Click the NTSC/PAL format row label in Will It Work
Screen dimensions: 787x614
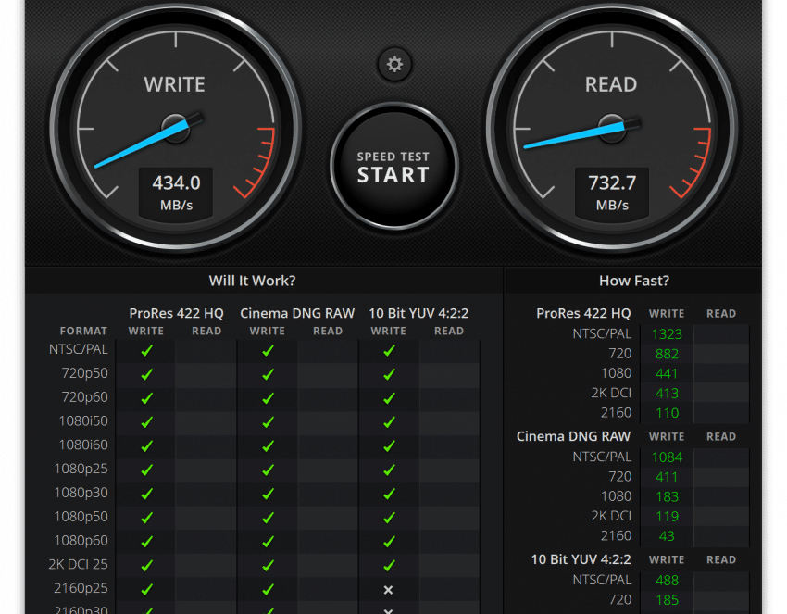(79, 349)
